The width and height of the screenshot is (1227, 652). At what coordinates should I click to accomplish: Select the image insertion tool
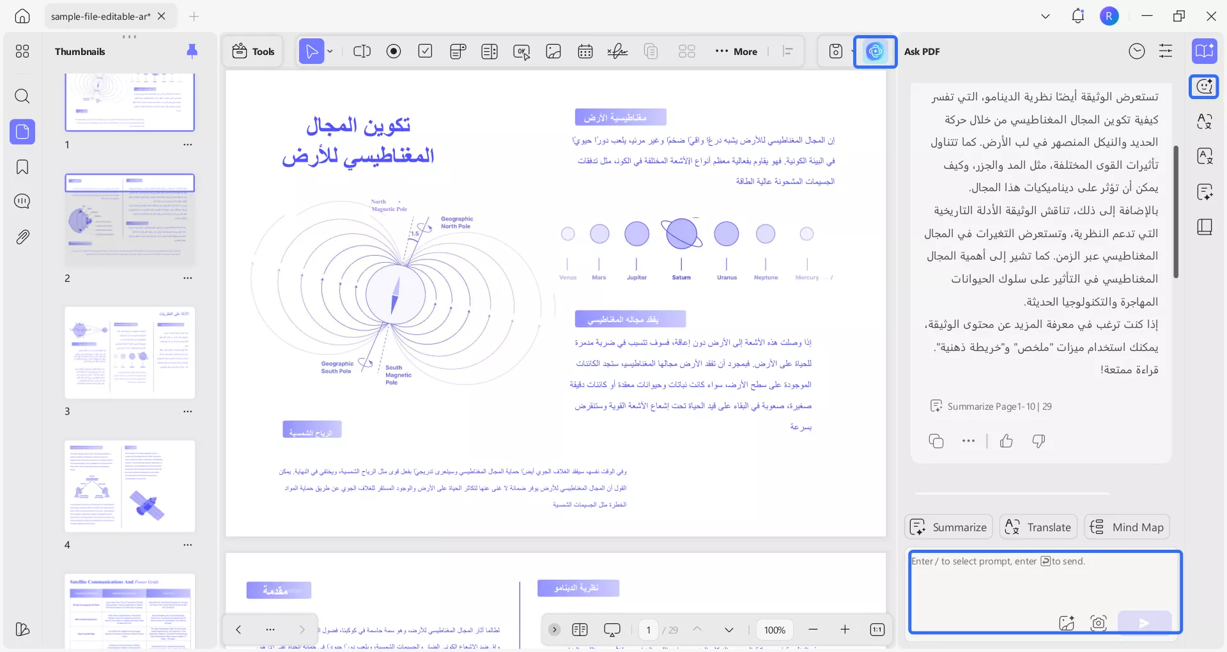(x=553, y=51)
